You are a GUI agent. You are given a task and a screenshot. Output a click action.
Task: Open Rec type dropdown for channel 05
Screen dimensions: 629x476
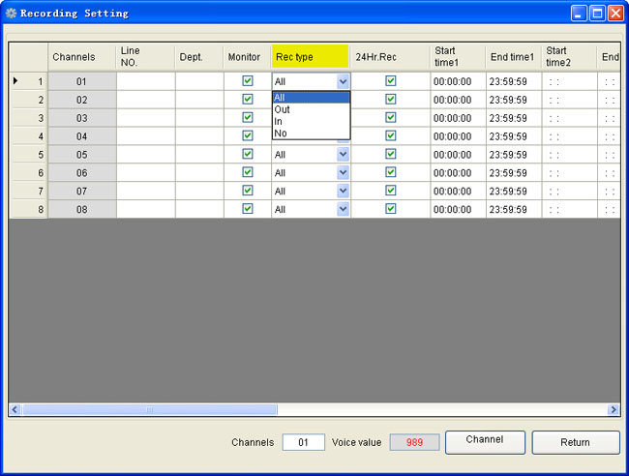click(x=343, y=155)
